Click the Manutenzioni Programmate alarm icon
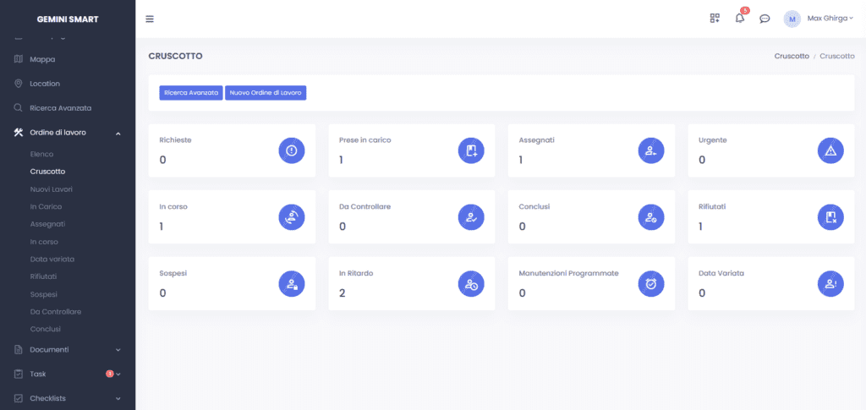The image size is (866, 410). pyautogui.click(x=651, y=284)
